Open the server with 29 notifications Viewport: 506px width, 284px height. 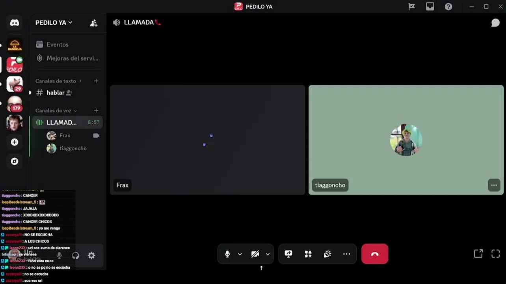[15, 84]
